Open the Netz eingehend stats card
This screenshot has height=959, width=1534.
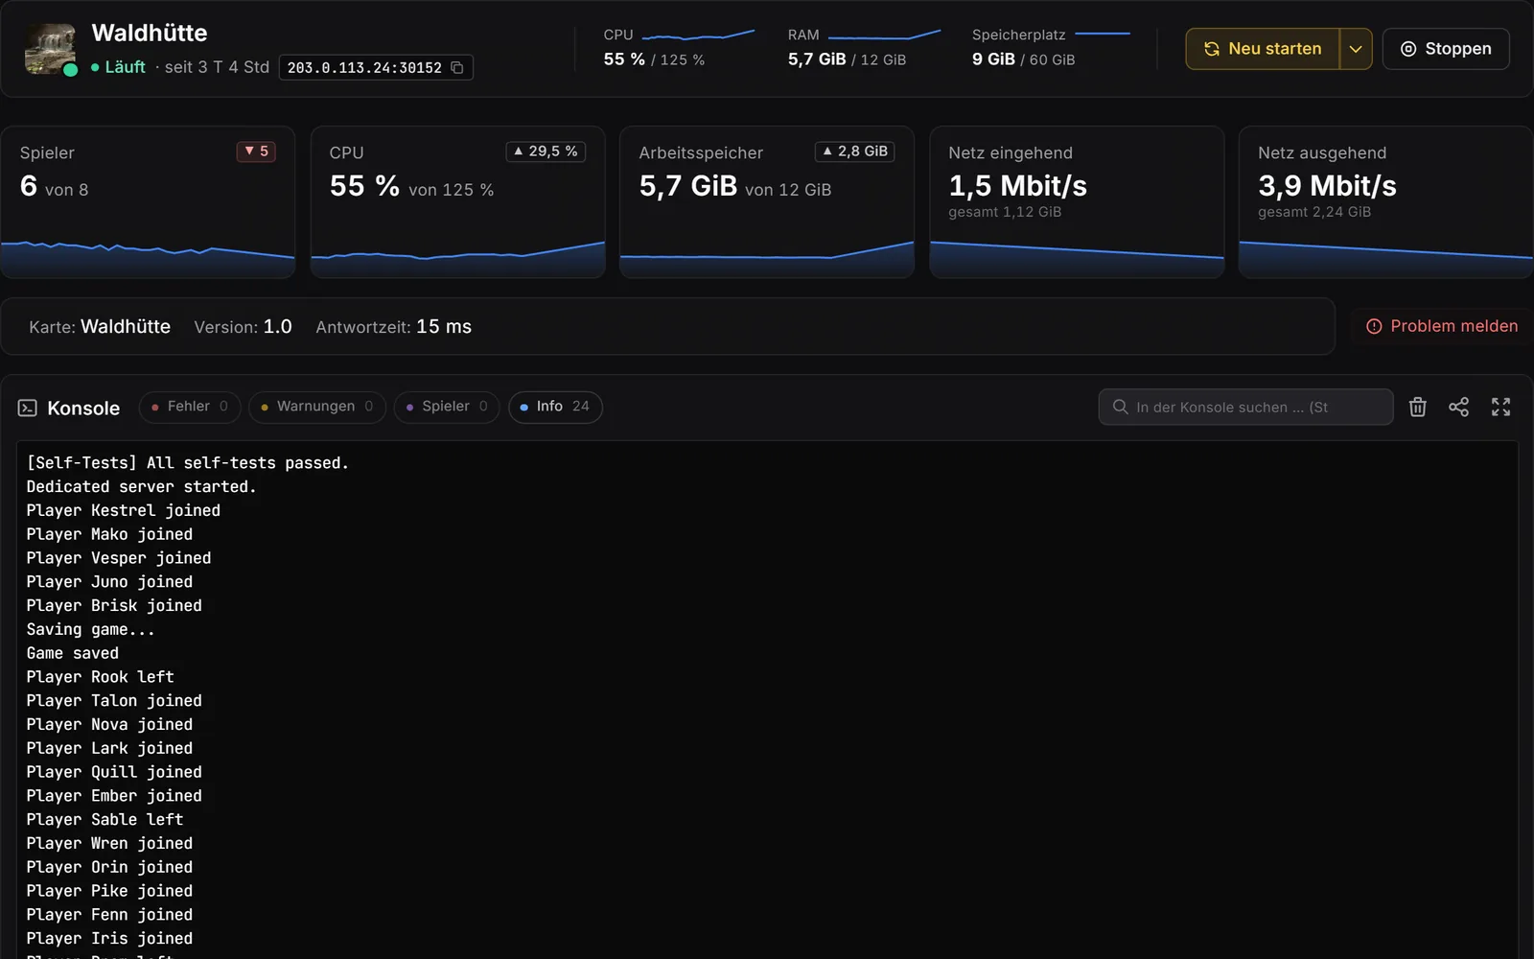click(x=1077, y=202)
